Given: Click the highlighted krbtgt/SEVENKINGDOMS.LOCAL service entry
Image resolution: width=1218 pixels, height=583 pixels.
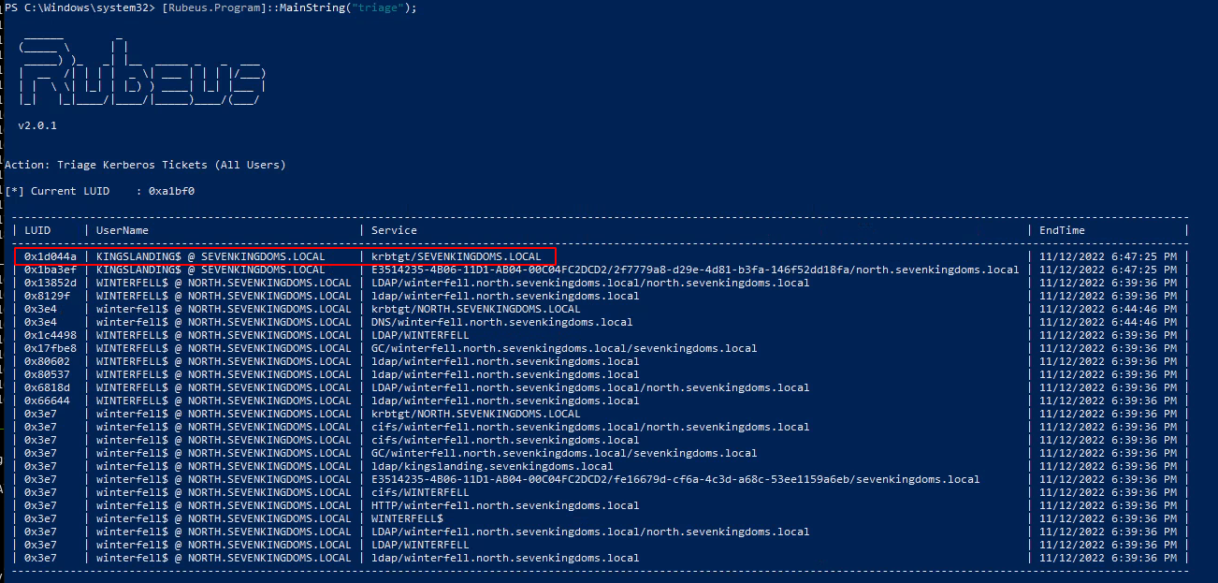Looking at the screenshot, I should pyautogui.click(x=456, y=256).
